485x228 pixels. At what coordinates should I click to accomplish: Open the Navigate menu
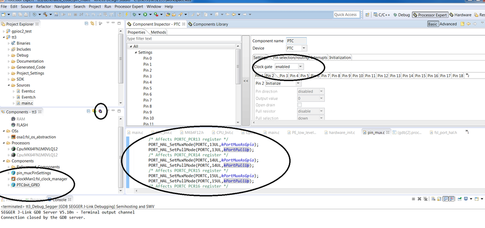(62, 6)
